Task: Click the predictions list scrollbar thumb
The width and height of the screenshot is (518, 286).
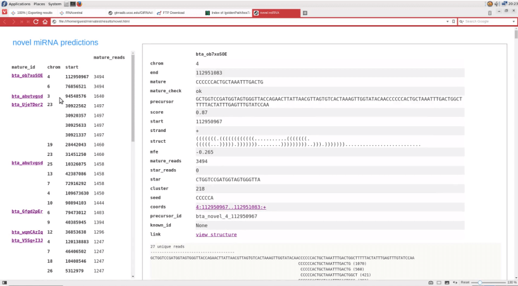Action: coord(133,98)
